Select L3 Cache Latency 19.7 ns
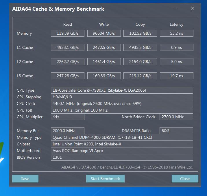The image size is (207, 196). tap(177, 76)
